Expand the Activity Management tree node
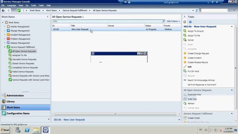The height and width of the screenshot is (134, 238). [4, 26]
